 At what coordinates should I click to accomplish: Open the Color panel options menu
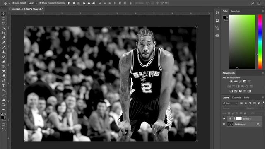263,11
